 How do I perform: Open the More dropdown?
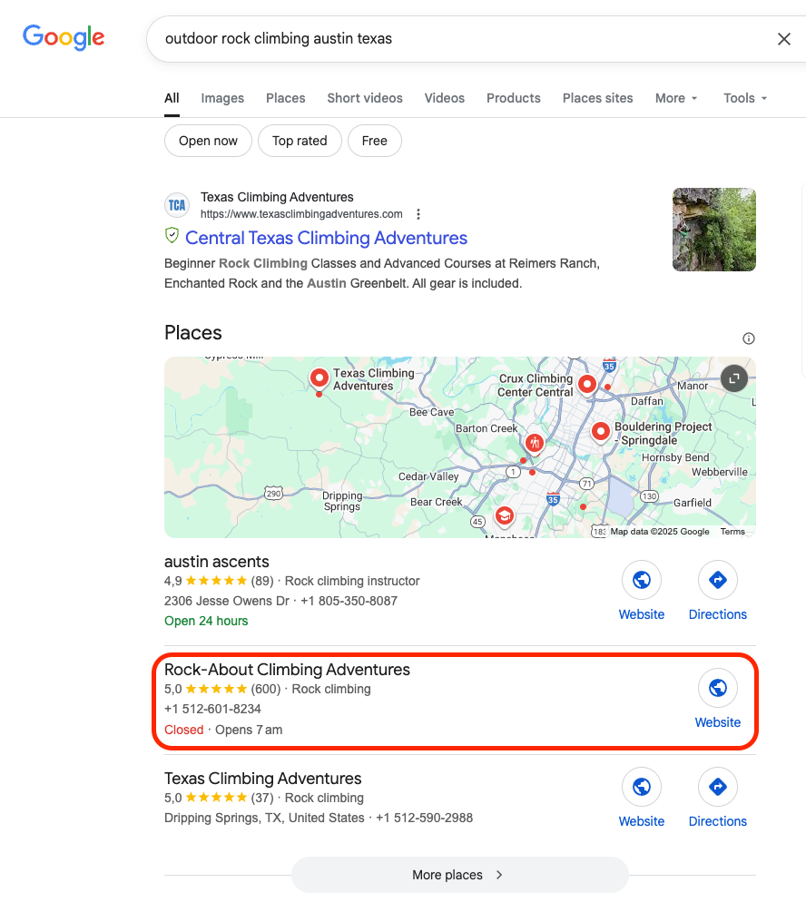[x=675, y=98]
